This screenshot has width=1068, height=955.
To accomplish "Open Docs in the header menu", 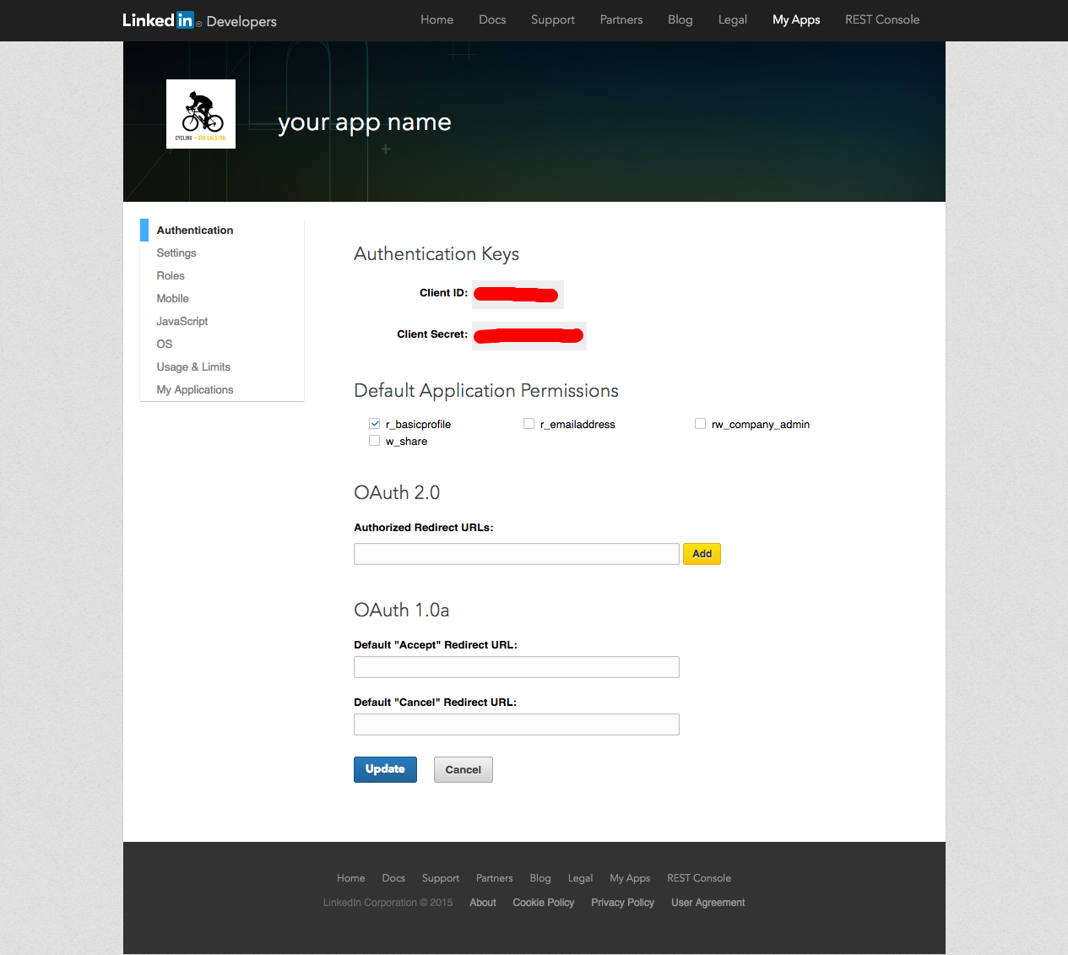I will click(492, 19).
